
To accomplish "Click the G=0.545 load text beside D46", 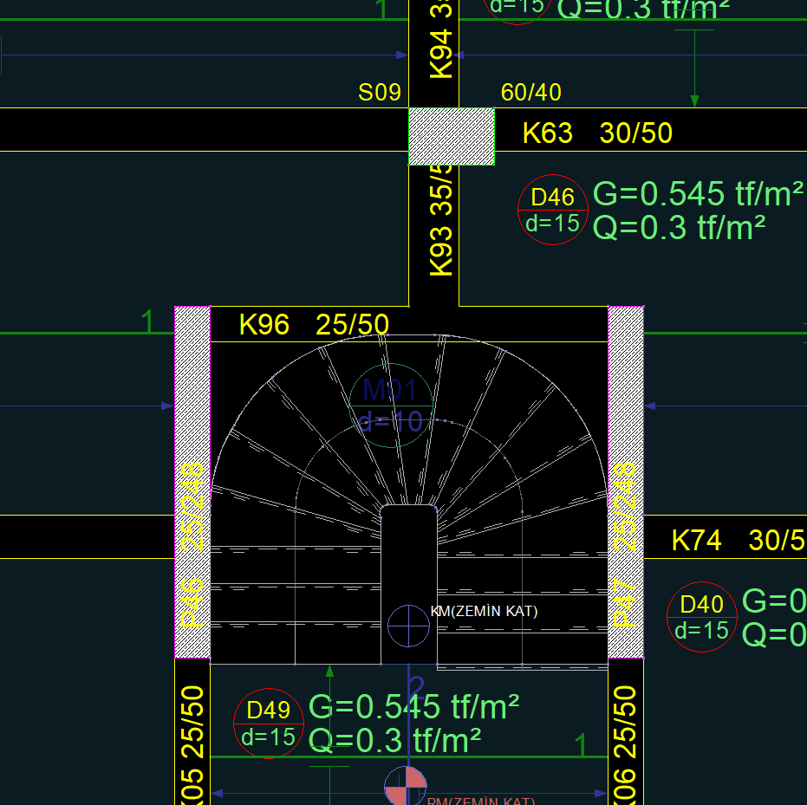I will pyautogui.click(x=697, y=195).
